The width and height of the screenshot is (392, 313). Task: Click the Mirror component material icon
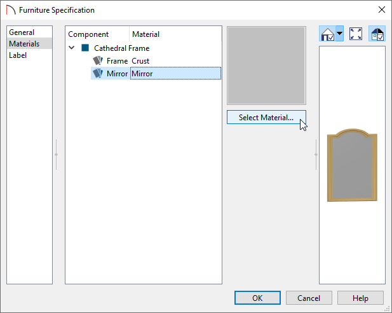coord(98,73)
